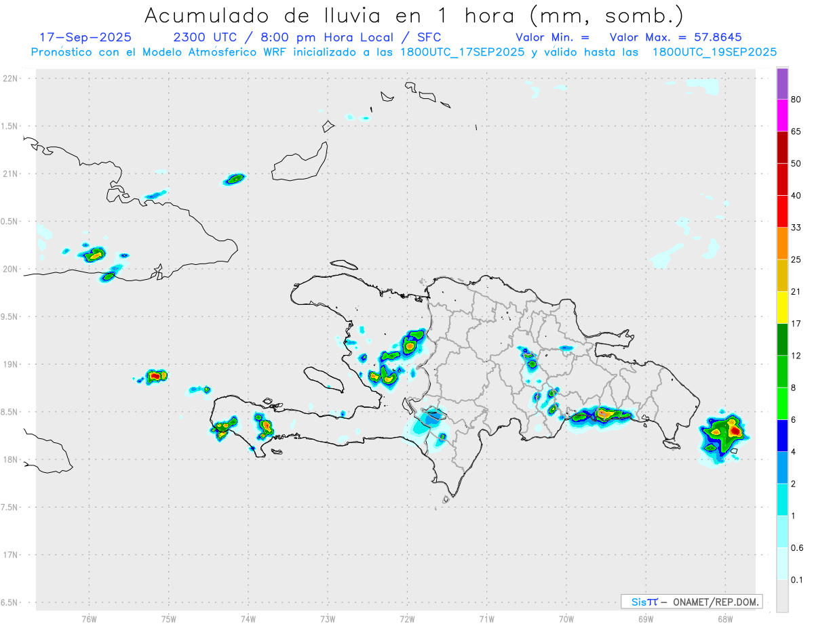Select the legend value "65"
The image size is (814, 628).
(x=796, y=131)
